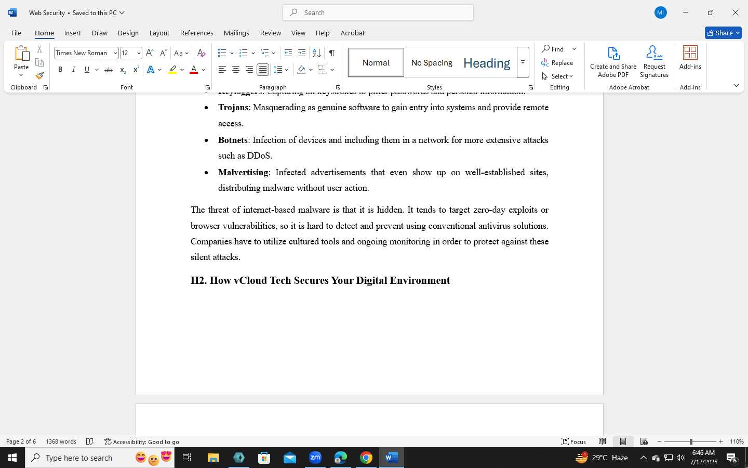Open the Review tab
The image size is (748, 468).
coord(271,33)
